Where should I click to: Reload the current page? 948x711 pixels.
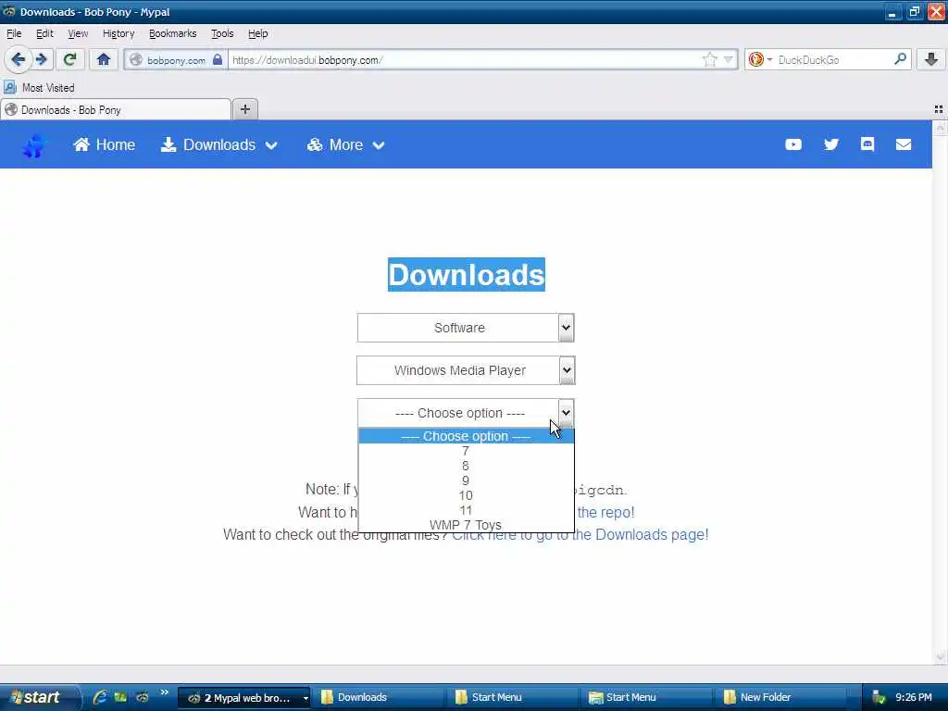coord(69,59)
